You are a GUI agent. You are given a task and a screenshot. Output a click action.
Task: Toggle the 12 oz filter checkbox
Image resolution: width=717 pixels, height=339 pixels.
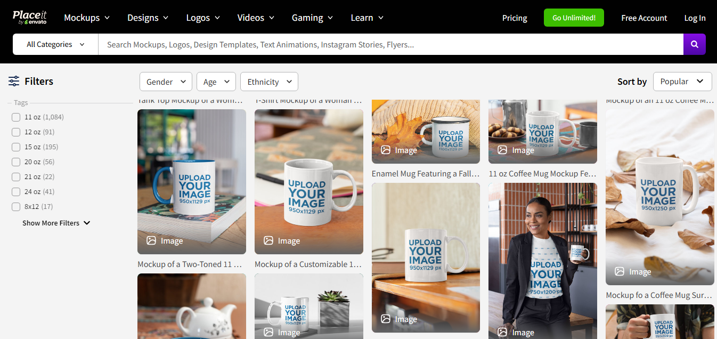tap(16, 132)
